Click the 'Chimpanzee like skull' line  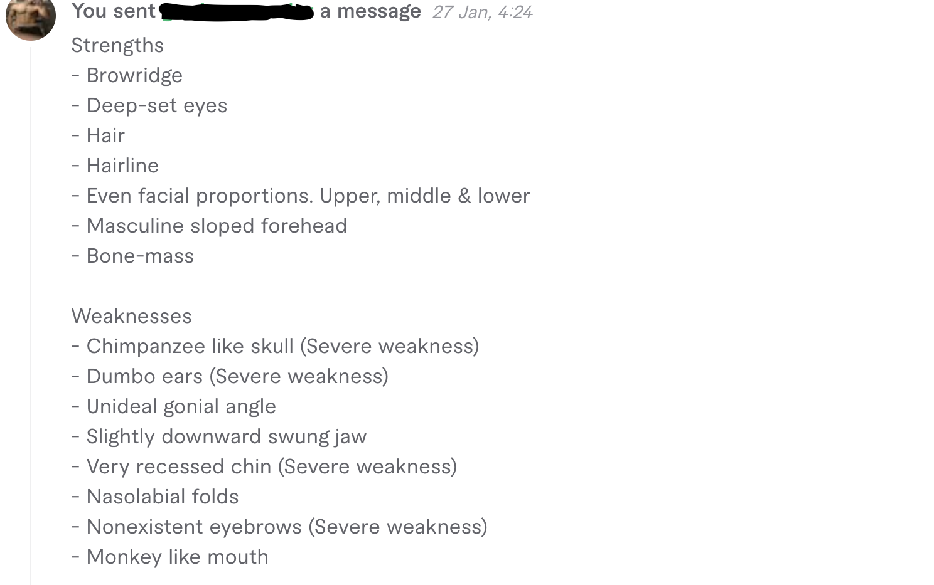[275, 346]
